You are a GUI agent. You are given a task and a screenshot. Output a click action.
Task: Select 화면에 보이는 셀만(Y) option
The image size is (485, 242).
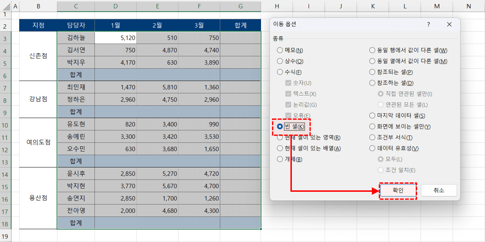400,126
